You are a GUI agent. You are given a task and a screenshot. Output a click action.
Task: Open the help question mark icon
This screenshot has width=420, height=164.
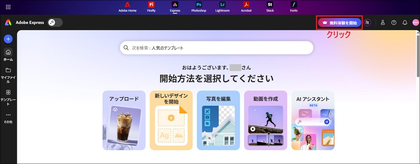394,23
